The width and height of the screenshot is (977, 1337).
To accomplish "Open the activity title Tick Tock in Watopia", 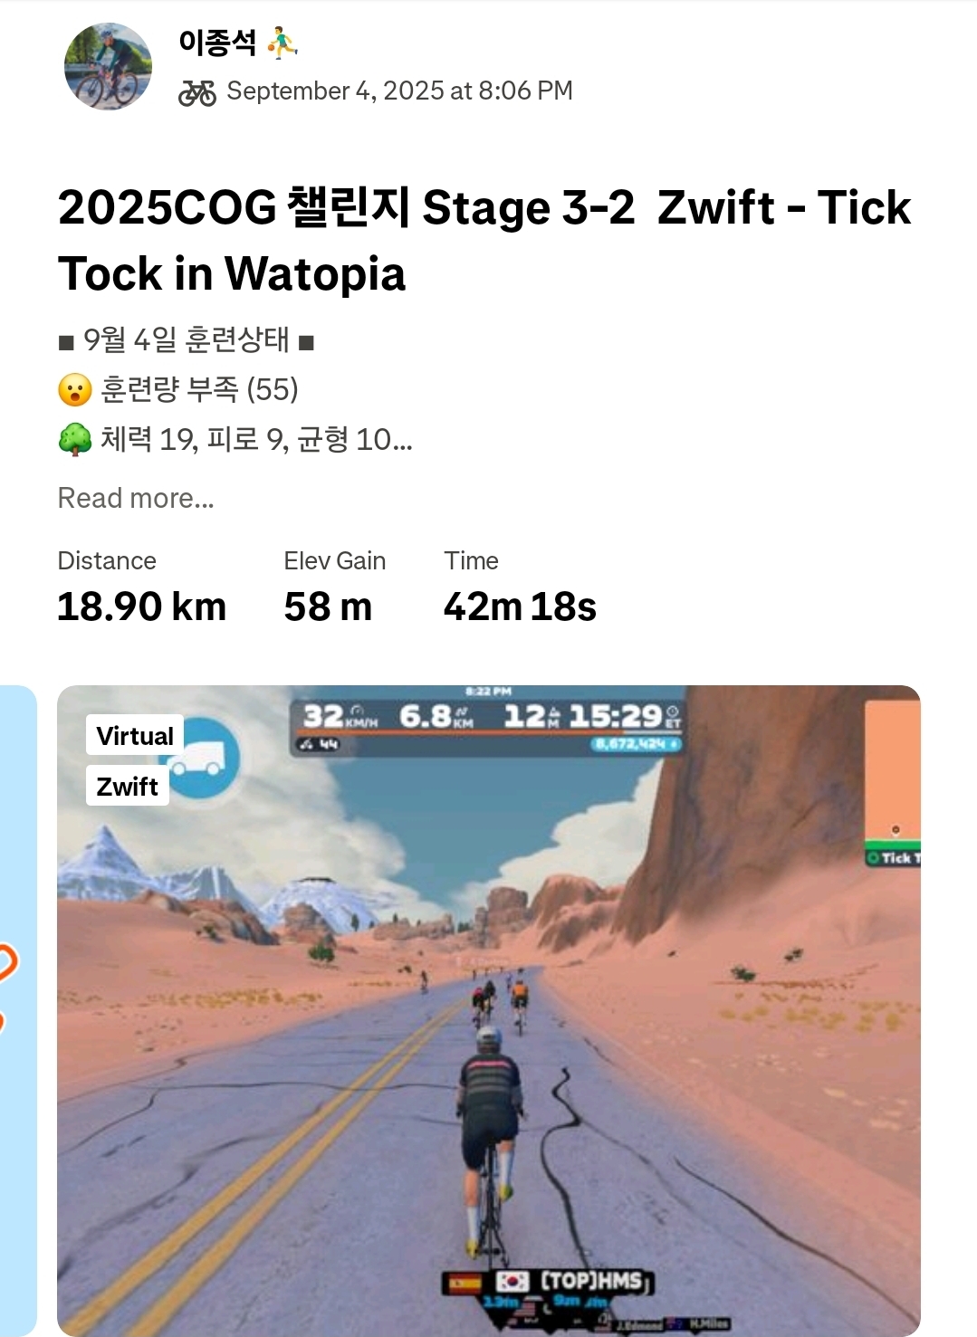I will point(484,240).
